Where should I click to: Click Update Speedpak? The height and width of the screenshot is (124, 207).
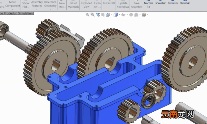tap(123, 5)
